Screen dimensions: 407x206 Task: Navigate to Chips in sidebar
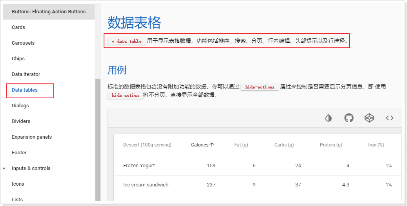18,59
